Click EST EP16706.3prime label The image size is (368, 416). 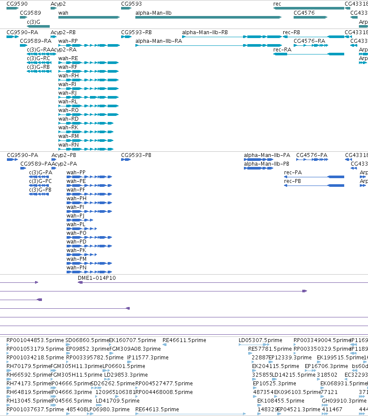pyautogui.click(x=326, y=366)
